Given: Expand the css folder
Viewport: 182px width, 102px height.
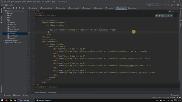Looking at the screenshot, I should [6, 16].
